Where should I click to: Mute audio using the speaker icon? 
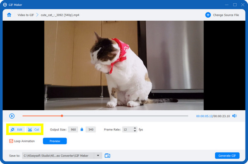234,116
